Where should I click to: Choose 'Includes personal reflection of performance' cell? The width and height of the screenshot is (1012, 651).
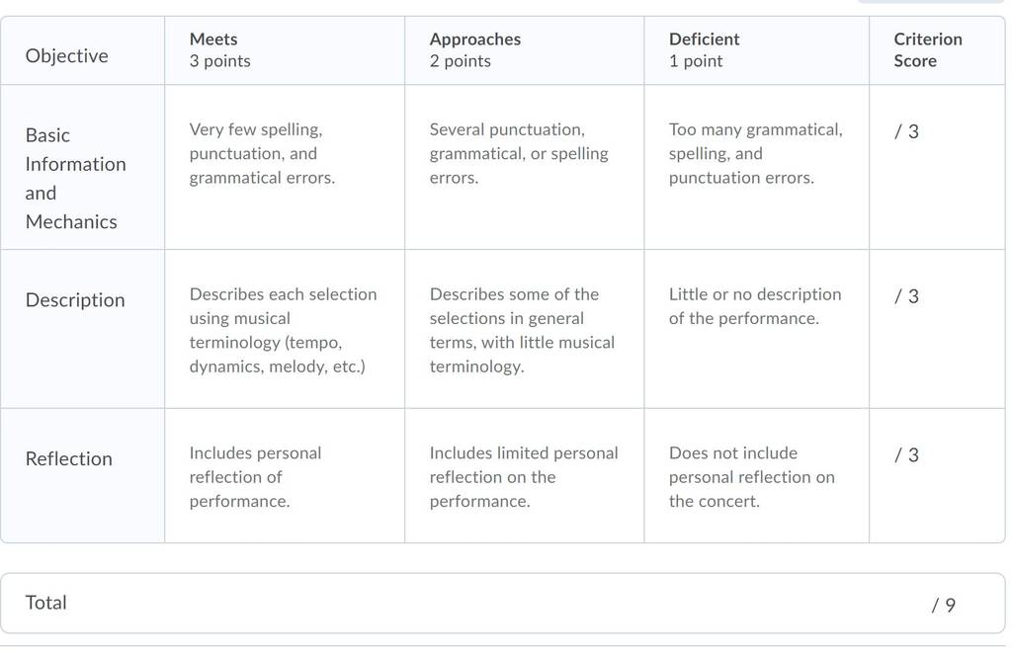(x=285, y=476)
